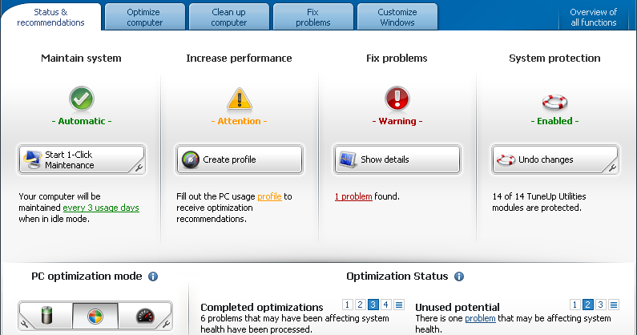Open the Fix problems tab
Viewport: 637px width, 335px height.
(x=312, y=18)
